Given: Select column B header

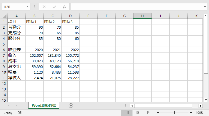Looking at the screenshot, I should tap(34, 16).
